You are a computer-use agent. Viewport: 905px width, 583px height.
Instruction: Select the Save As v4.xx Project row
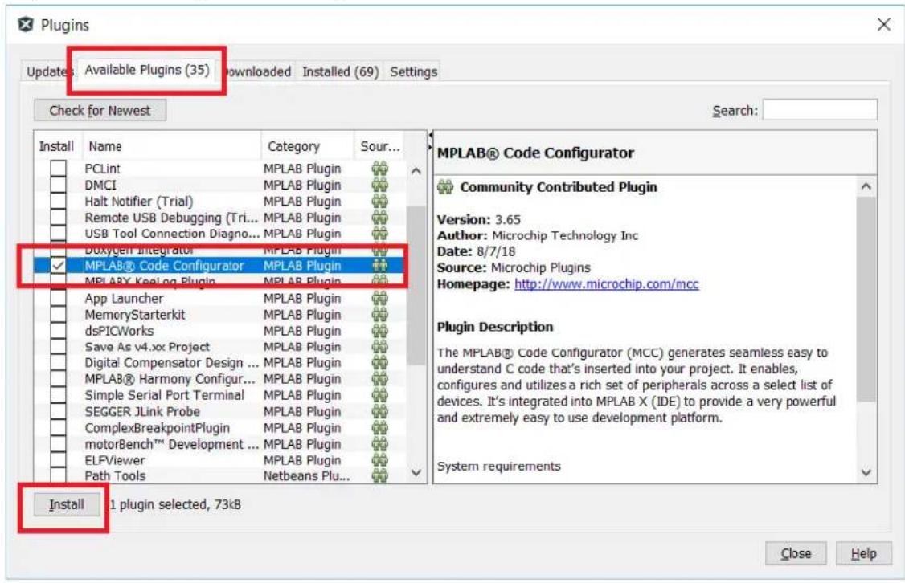pyautogui.click(x=219, y=347)
